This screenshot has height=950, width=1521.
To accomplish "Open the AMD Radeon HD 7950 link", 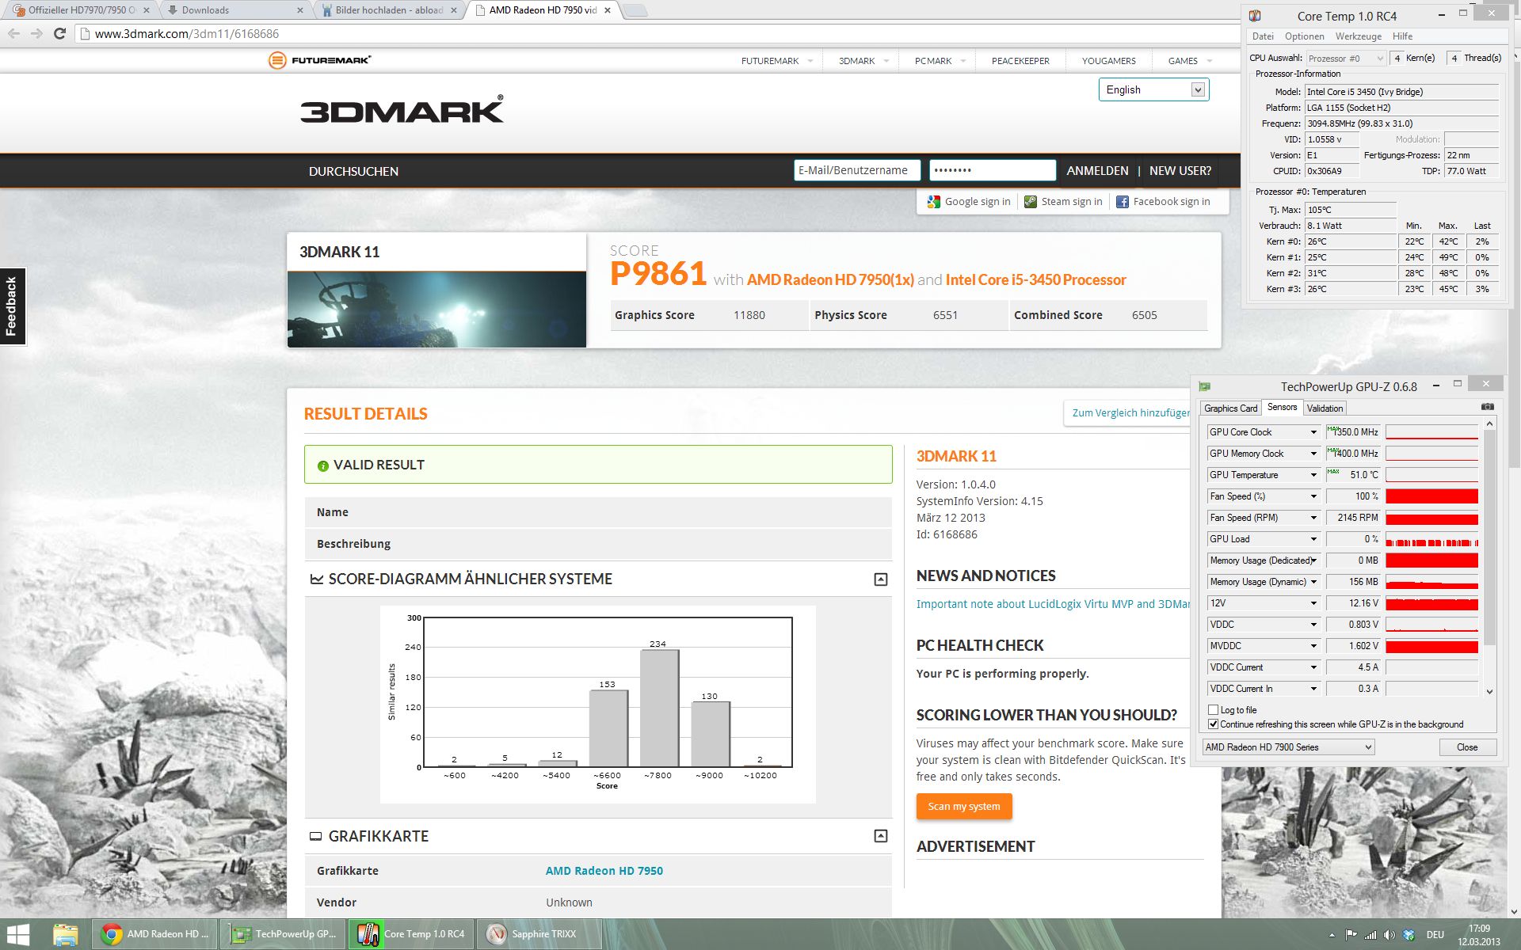I will [x=604, y=871].
